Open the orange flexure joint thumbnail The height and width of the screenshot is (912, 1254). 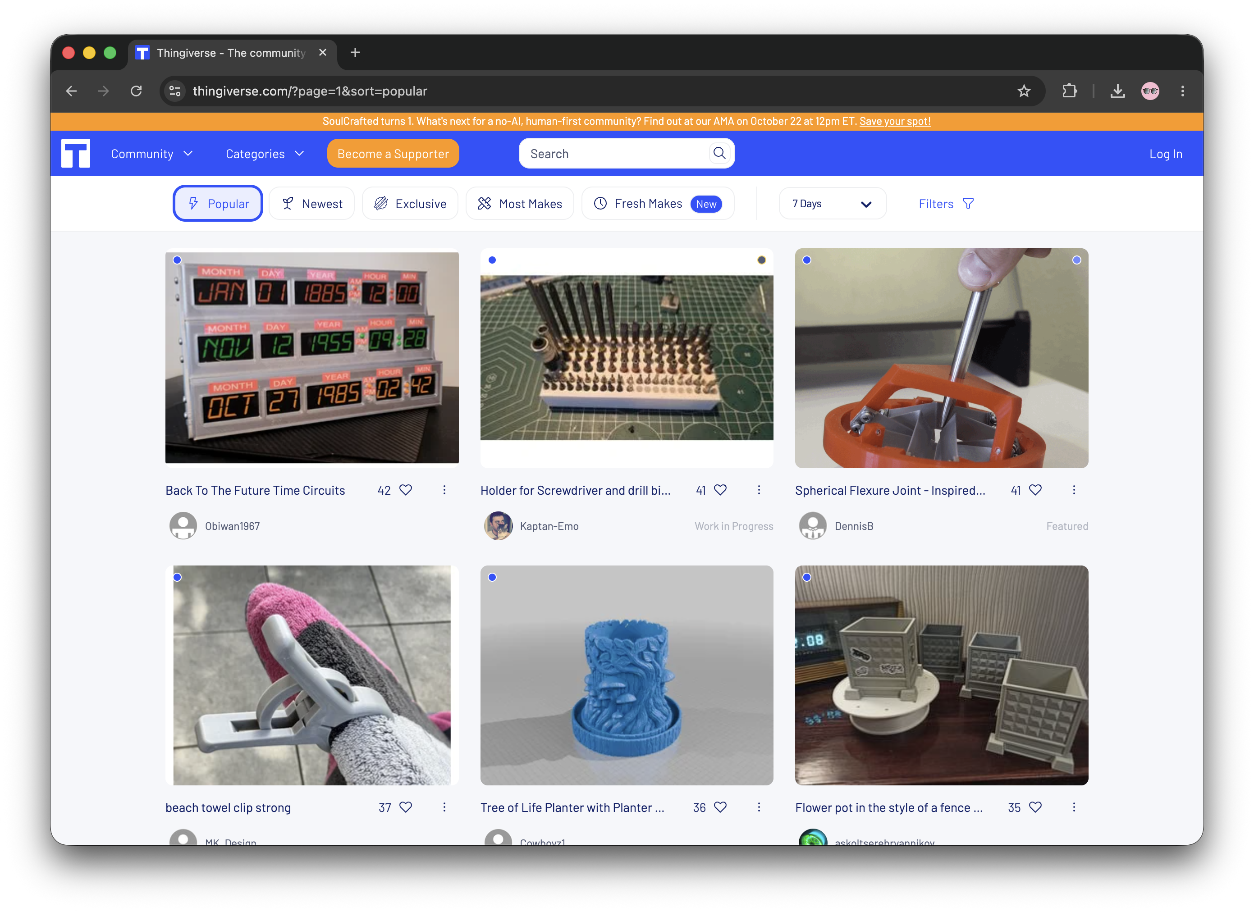coord(942,358)
